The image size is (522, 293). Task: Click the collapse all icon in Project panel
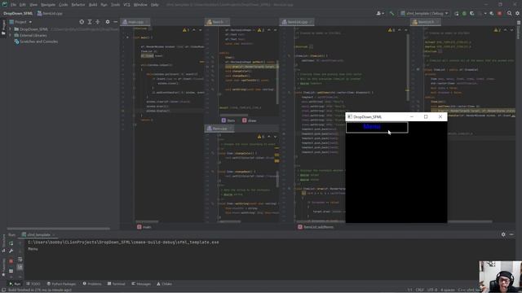(x=98, y=22)
